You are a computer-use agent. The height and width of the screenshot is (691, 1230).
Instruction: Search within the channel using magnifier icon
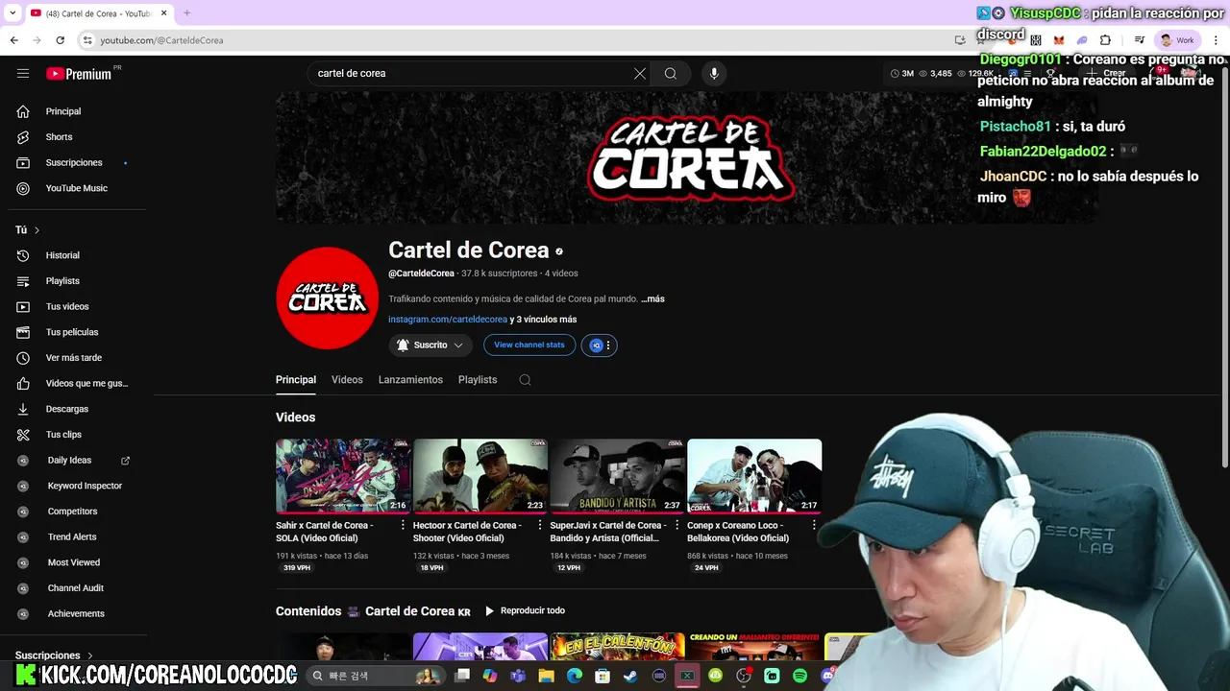pos(525,380)
